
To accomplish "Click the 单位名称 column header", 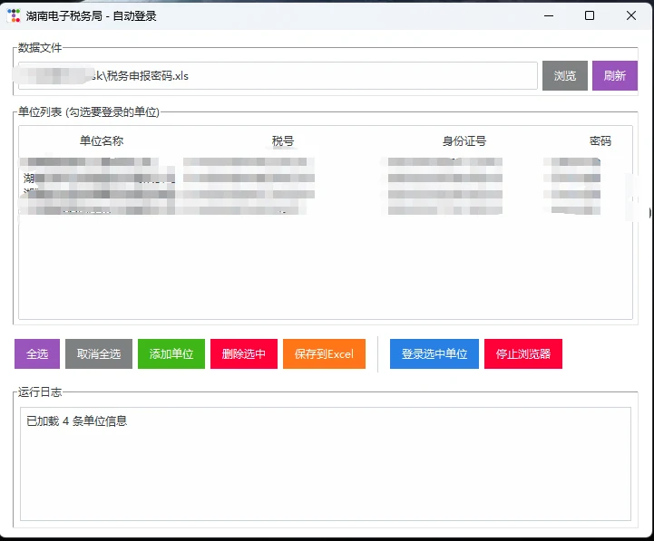I will (x=102, y=140).
